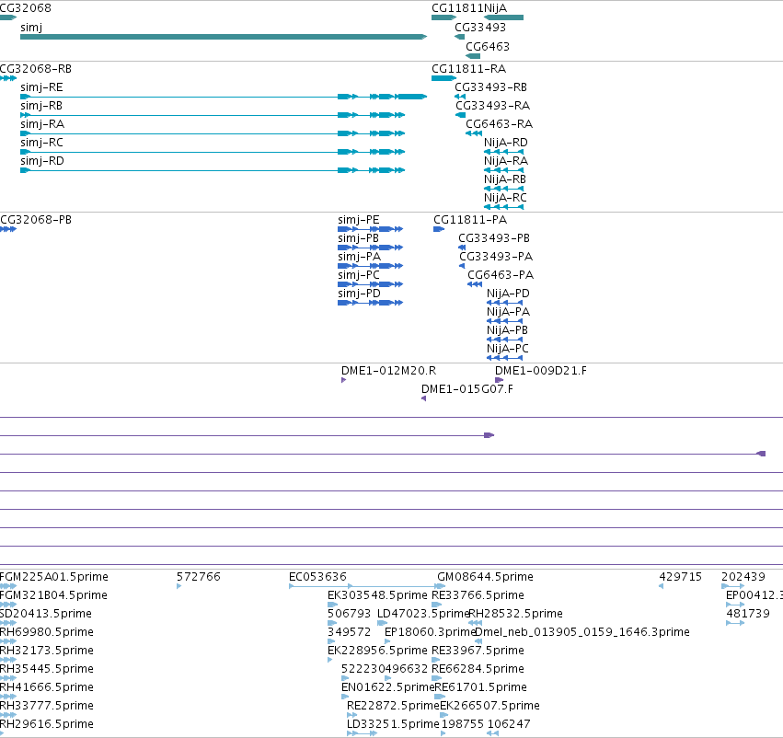Click the SD20413.5prime EST

(x=8, y=623)
